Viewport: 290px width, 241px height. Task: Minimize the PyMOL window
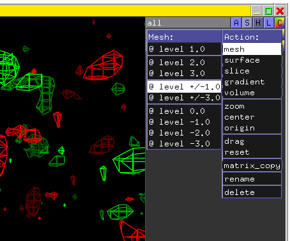pos(257,11)
